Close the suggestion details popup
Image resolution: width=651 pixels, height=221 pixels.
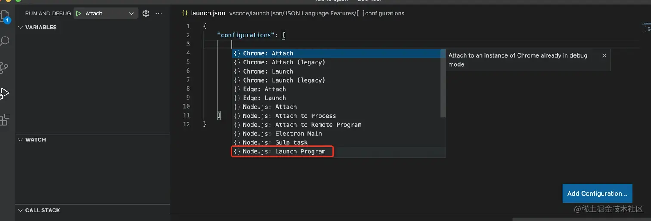coord(604,55)
